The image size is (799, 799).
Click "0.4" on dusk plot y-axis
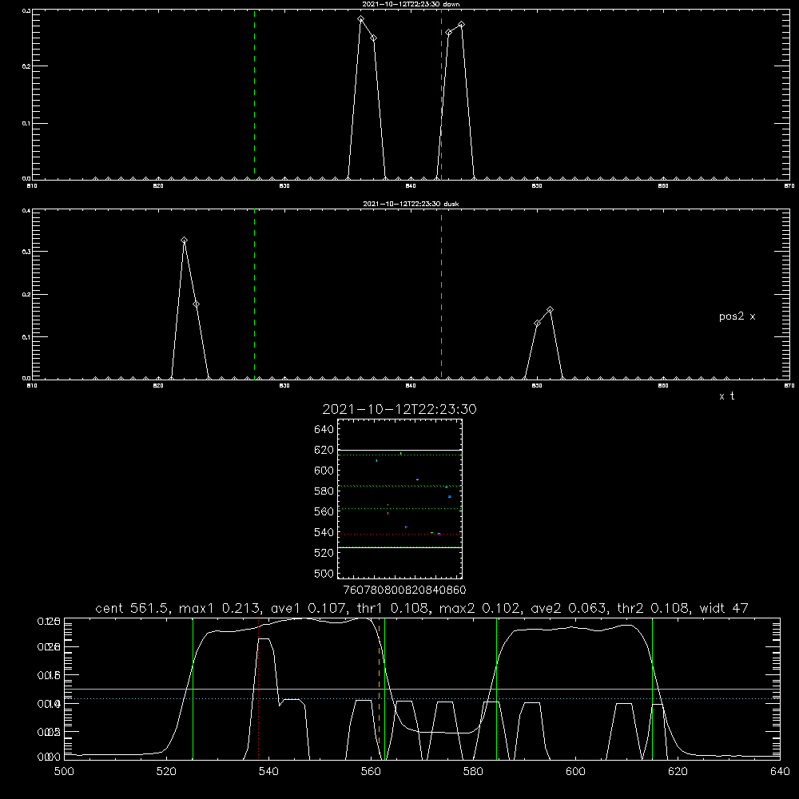[27, 210]
